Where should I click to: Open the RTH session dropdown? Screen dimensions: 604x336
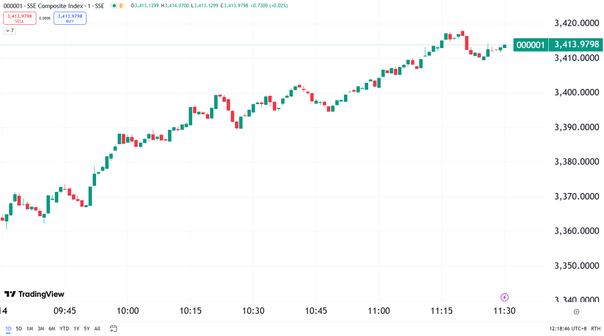click(596, 328)
